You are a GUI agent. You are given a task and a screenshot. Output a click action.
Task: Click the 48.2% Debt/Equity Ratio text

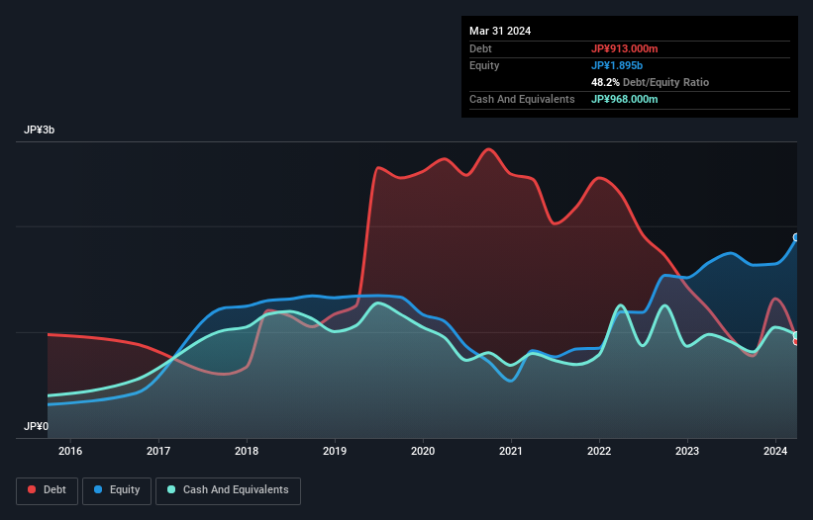[651, 82]
